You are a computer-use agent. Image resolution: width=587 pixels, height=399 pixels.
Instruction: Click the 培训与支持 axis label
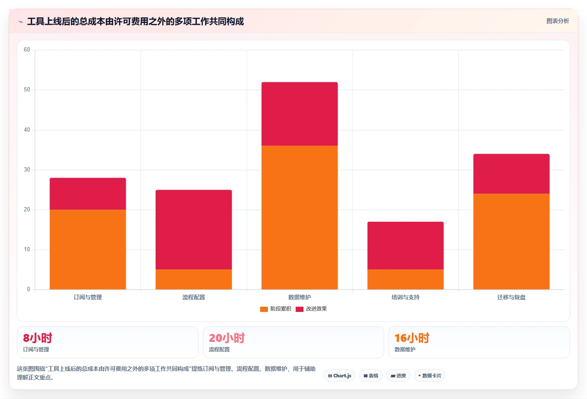(x=405, y=297)
